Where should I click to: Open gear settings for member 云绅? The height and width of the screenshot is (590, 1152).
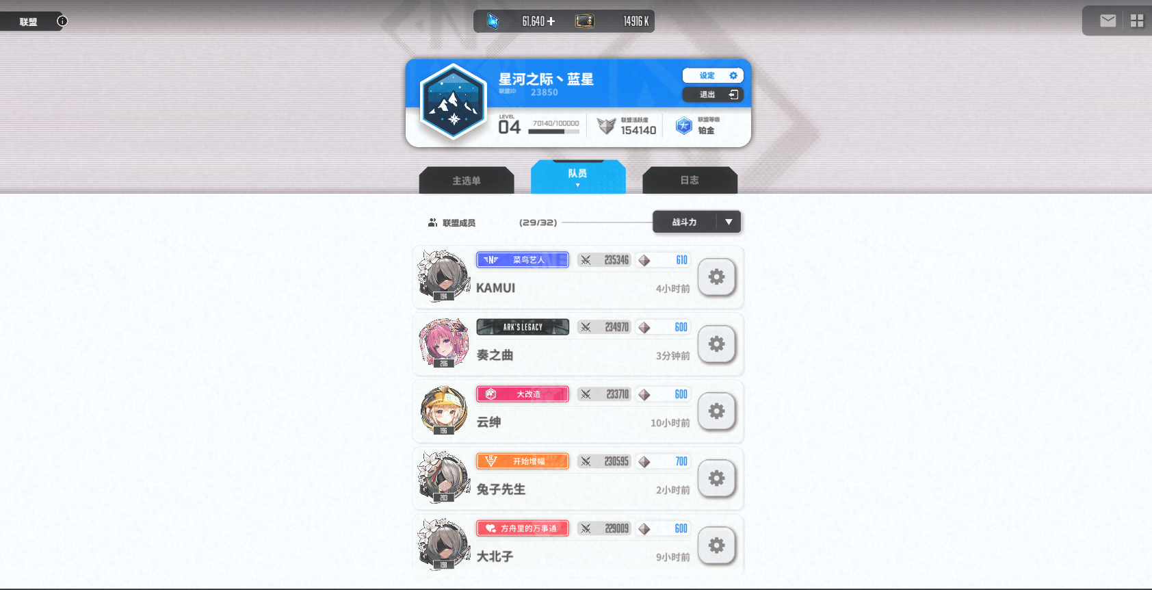coord(716,411)
